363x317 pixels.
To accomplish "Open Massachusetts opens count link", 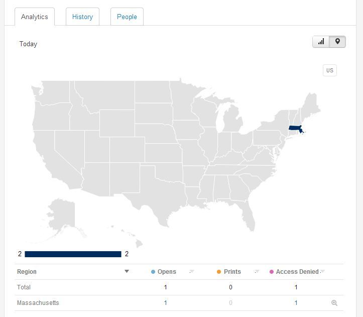I will click(x=165, y=303).
